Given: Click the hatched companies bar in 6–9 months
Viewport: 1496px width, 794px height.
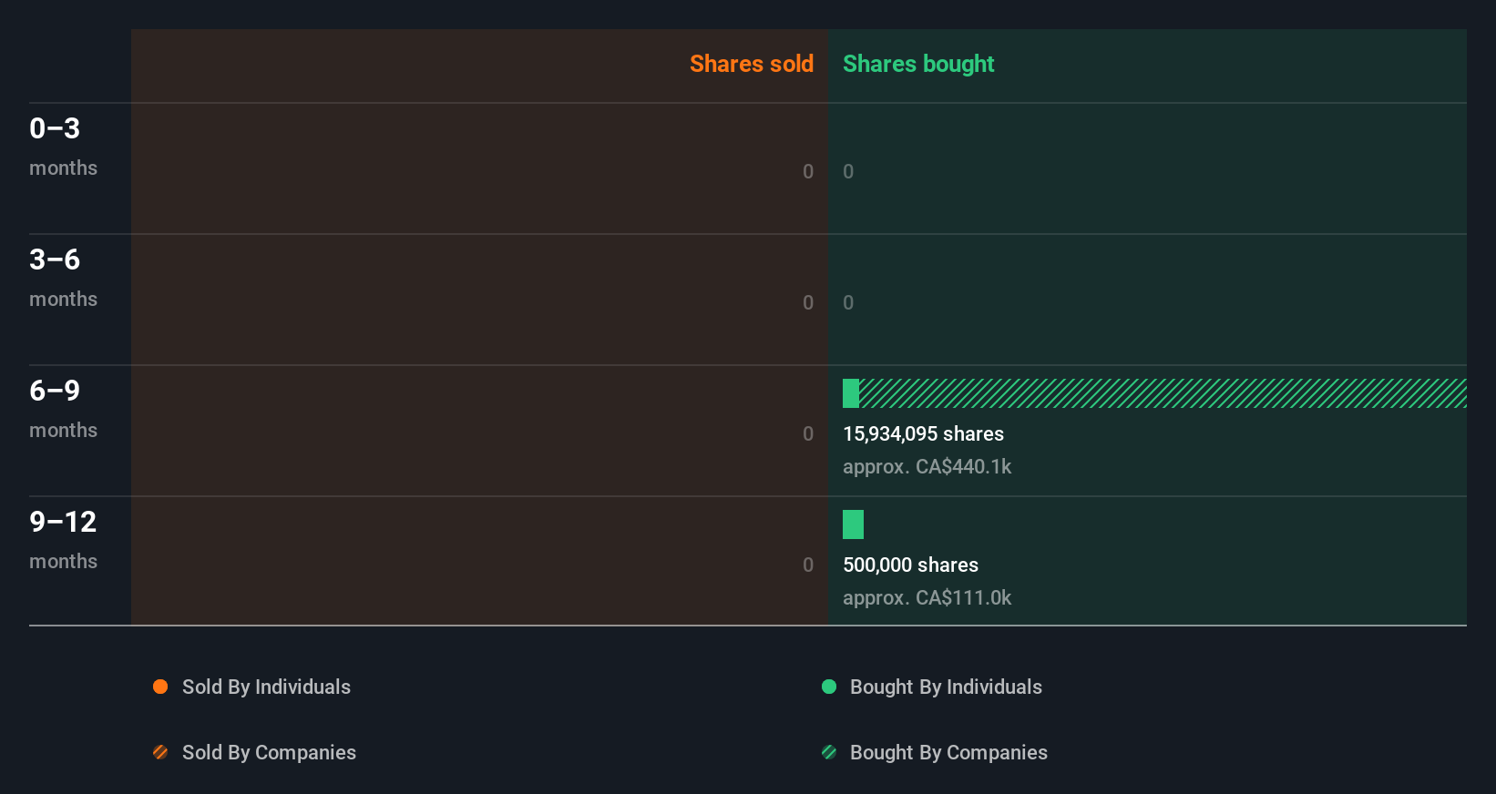Looking at the screenshot, I should tap(1163, 393).
